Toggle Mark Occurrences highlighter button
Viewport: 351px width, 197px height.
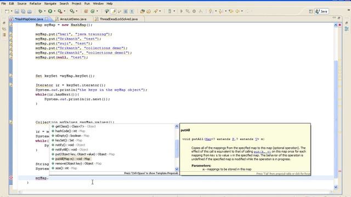[114, 11]
